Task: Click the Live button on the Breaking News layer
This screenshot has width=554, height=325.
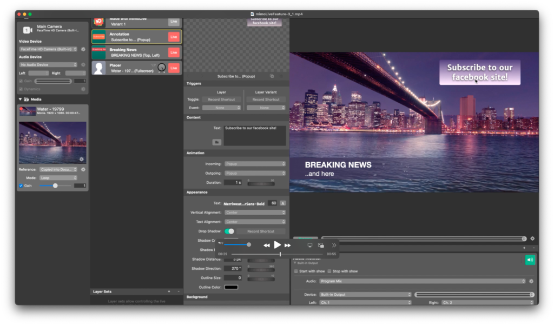Action: (174, 52)
